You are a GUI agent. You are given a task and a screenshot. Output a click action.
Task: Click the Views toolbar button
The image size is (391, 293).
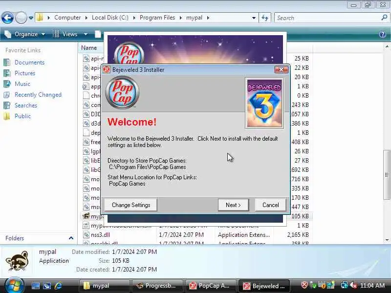pyautogui.click(x=65, y=34)
